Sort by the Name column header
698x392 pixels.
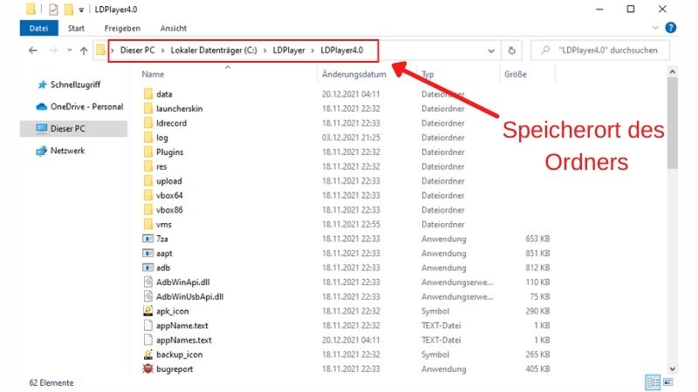(153, 74)
